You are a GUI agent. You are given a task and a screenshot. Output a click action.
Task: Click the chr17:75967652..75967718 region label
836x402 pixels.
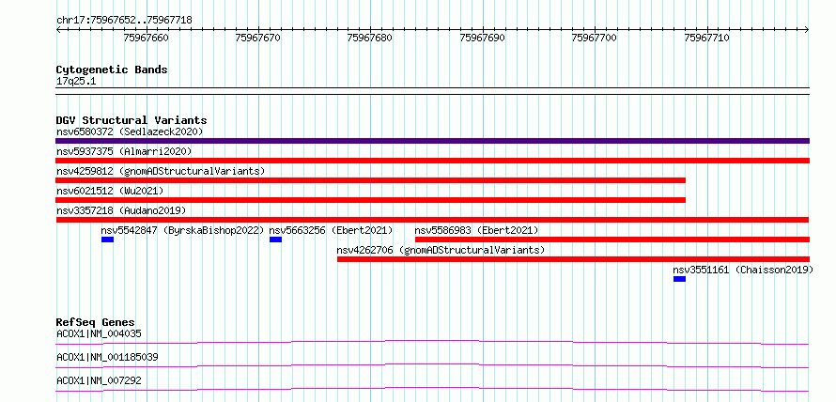click(x=124, y=21)
